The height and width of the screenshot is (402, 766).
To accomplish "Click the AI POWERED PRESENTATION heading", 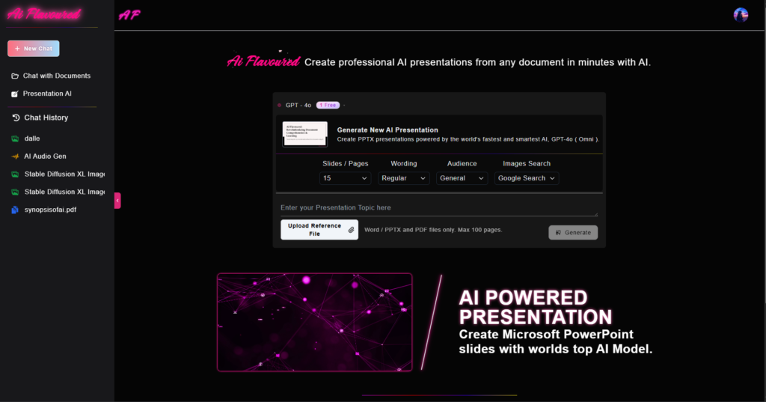I will 535,307.
